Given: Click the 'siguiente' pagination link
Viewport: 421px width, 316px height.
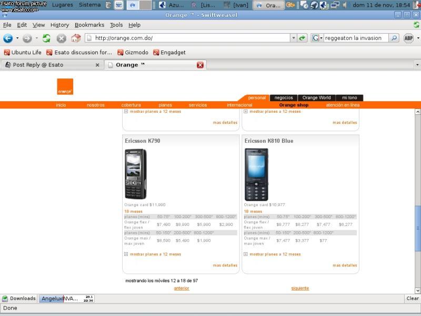Looking at the screenshot, I should pos(300,288).
